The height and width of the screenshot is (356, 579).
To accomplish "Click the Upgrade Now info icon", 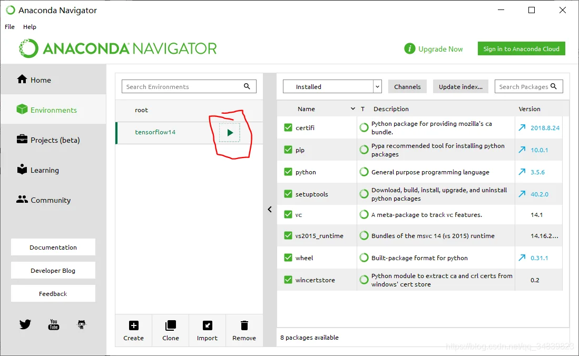I will pos(409,48).
